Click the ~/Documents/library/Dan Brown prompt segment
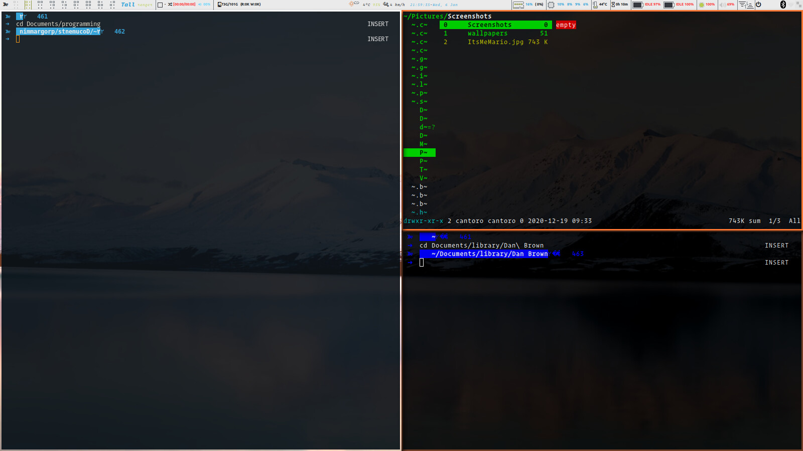Viewport: 803px width, 451px height. 484,254
